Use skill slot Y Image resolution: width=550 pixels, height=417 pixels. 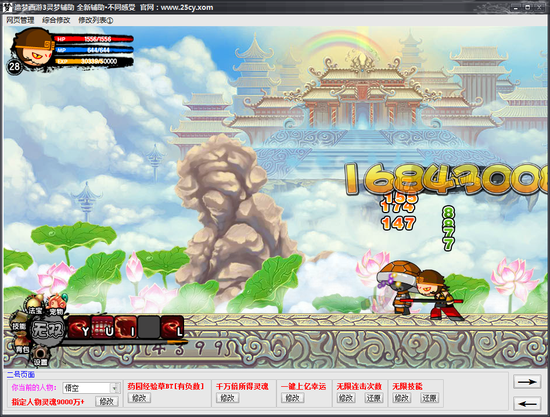click(79, 327)
